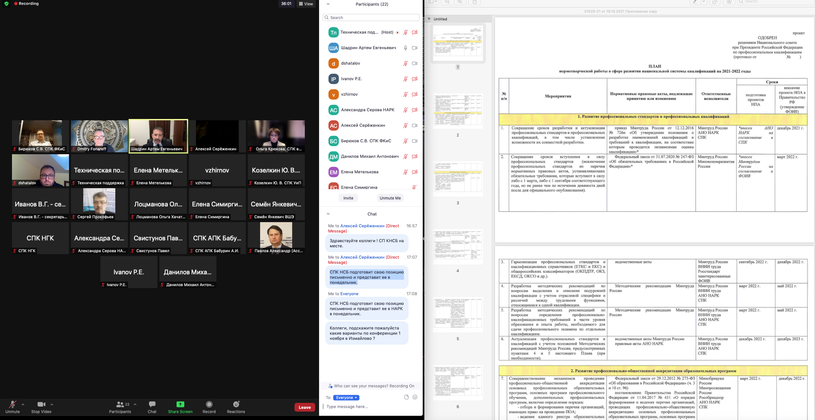Open Chat from the Zoom toolbar

(x=152, y=407)
